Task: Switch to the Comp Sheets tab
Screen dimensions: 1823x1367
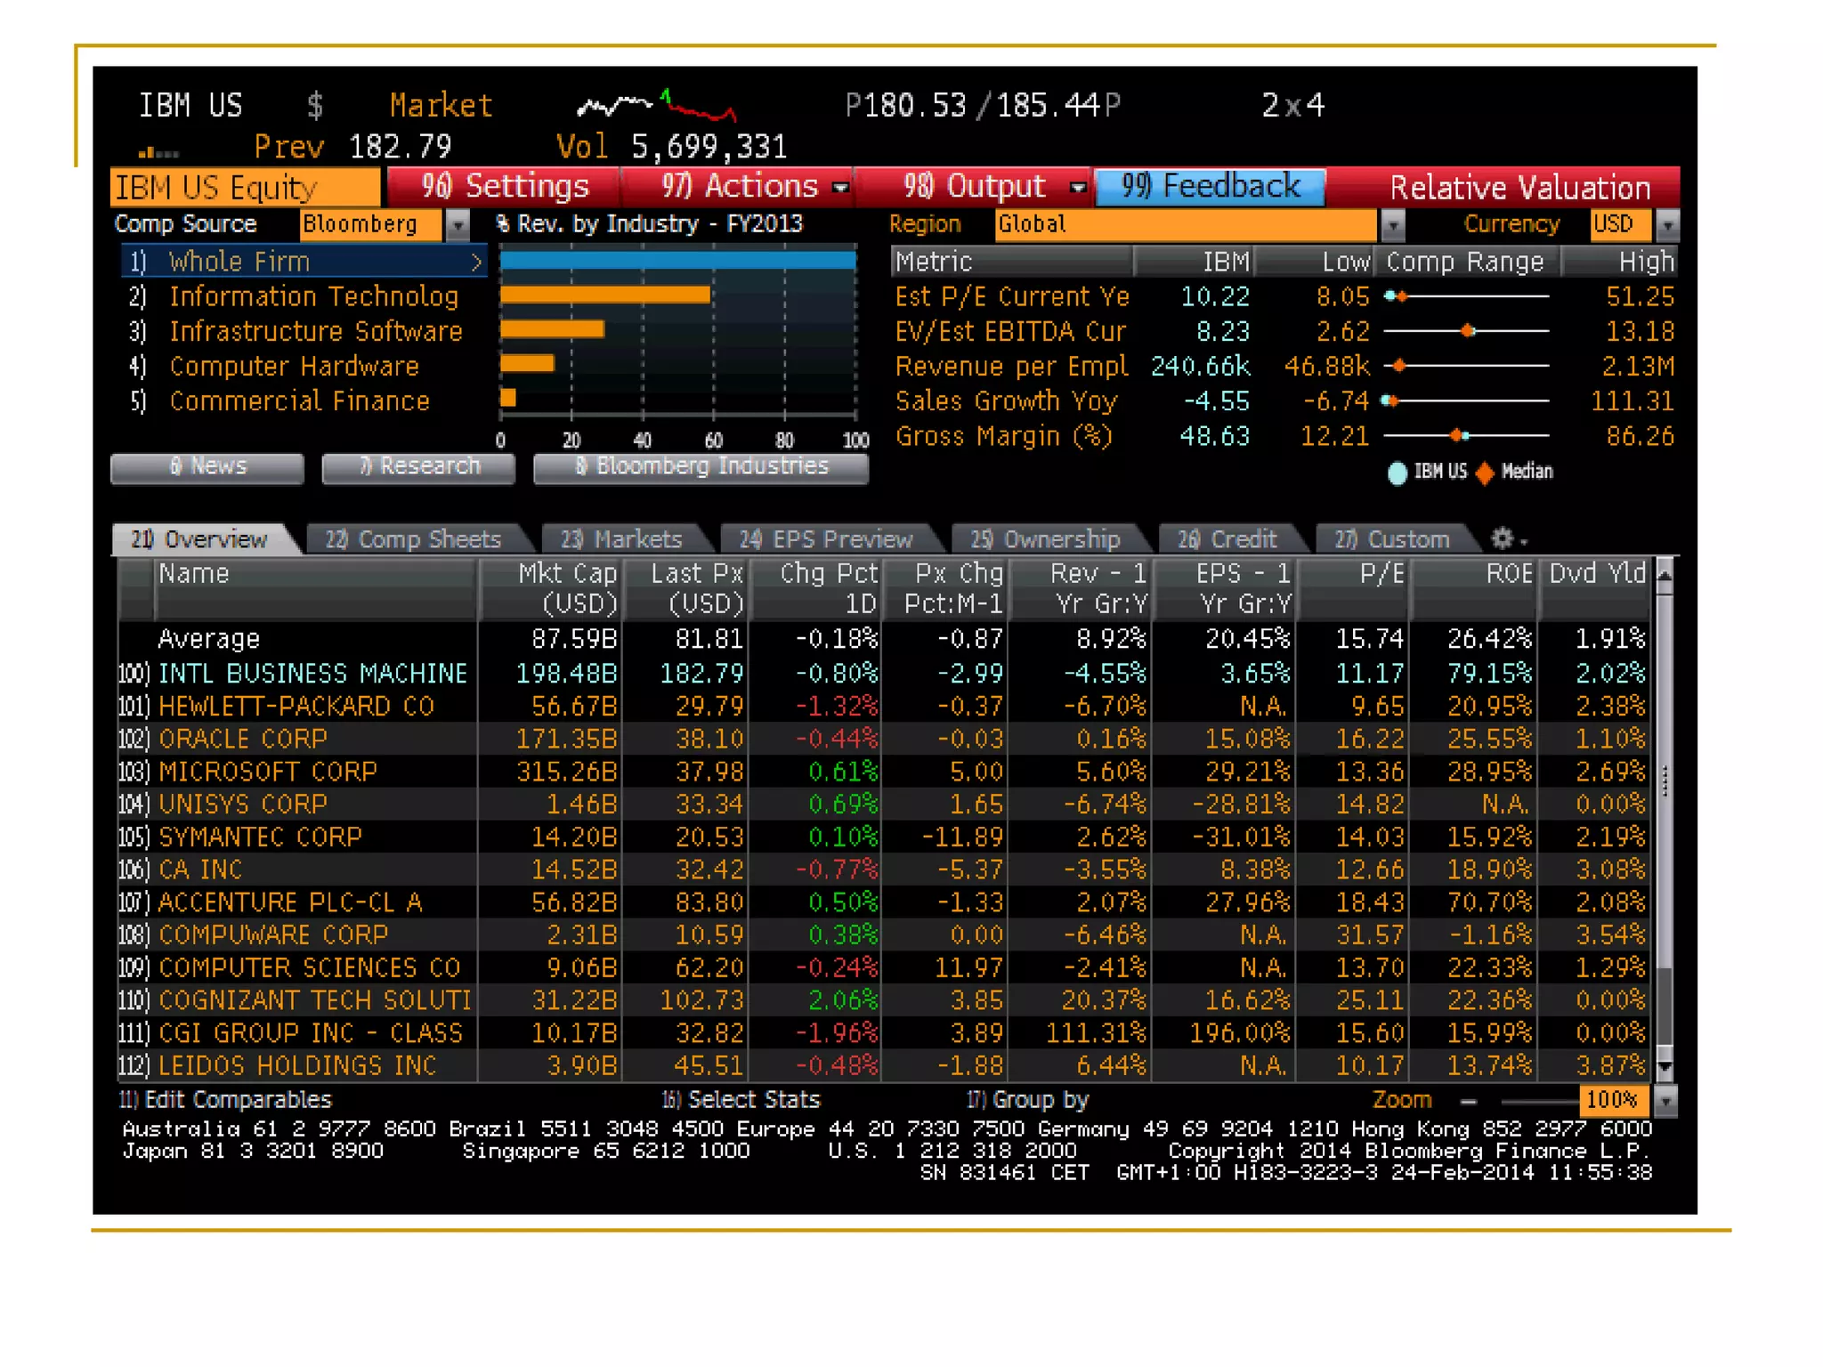Action: (413, 539)
